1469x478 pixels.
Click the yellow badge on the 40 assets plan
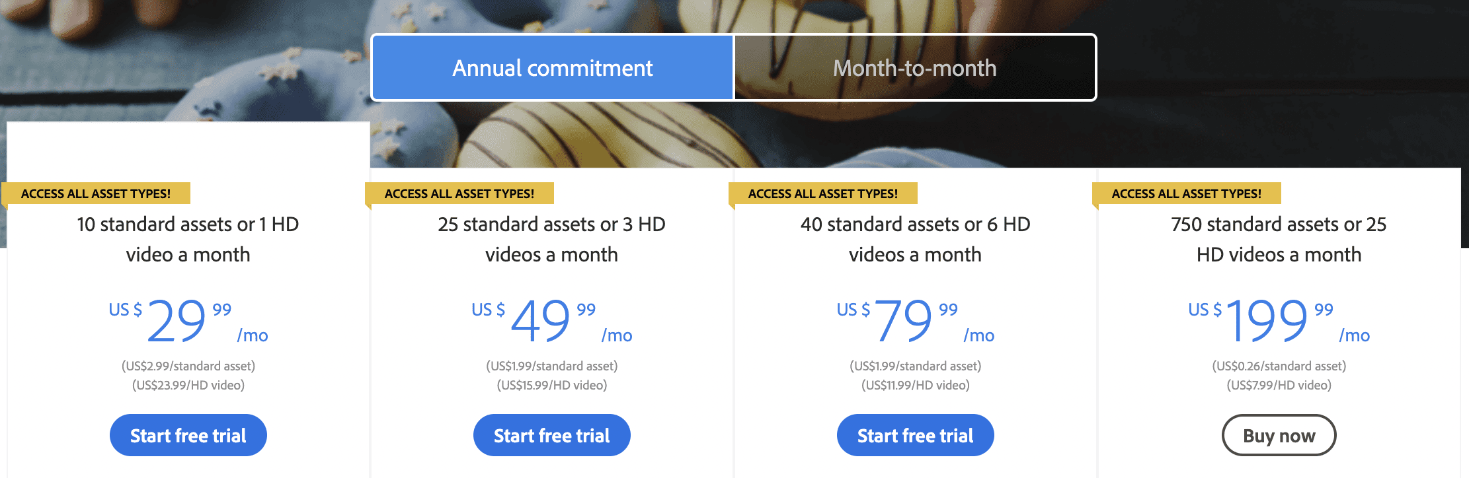823,193
